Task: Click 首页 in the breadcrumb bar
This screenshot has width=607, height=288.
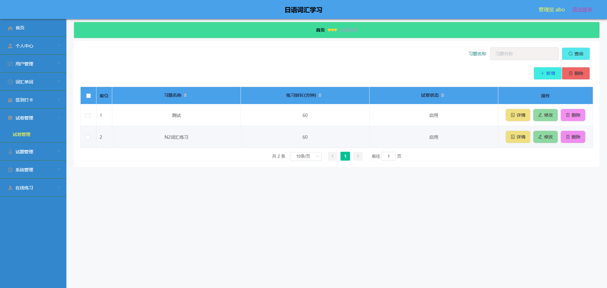Action: coord(320,30)
